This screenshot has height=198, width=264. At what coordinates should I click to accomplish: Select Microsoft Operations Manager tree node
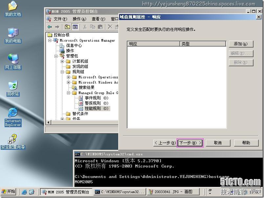(87, 40)
